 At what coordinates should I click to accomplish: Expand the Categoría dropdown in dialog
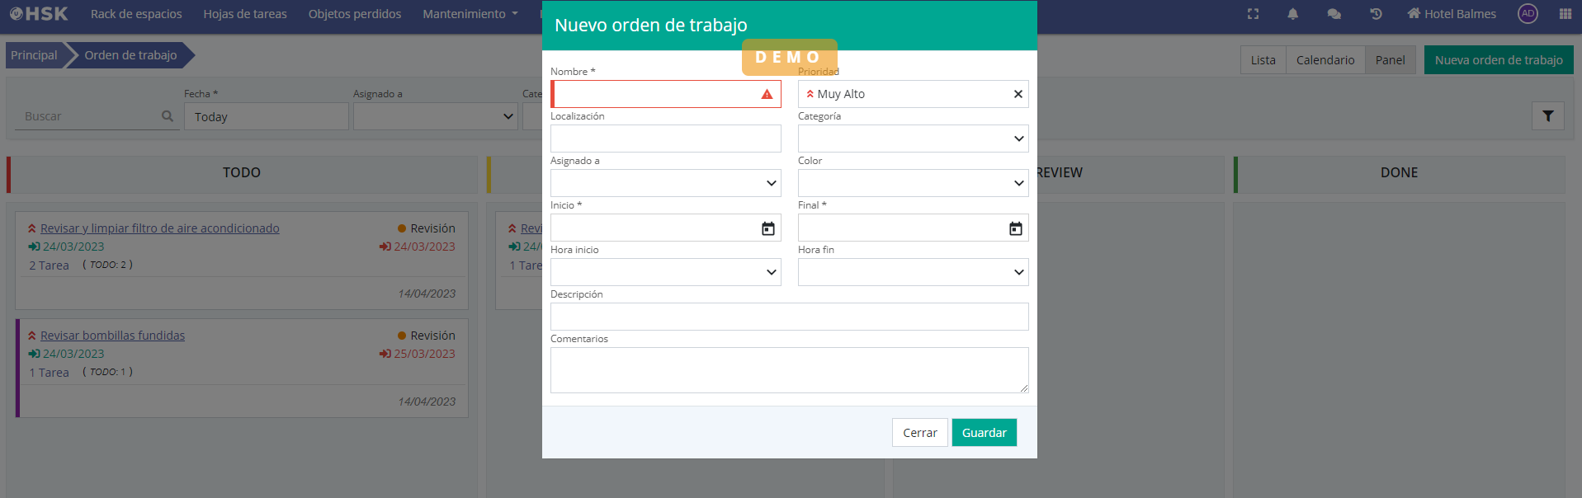(x=913, y=139)
